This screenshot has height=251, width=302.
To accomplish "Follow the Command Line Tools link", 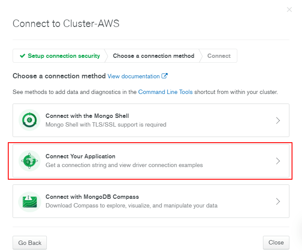I will pyautogui.click(x=165, y=92).
